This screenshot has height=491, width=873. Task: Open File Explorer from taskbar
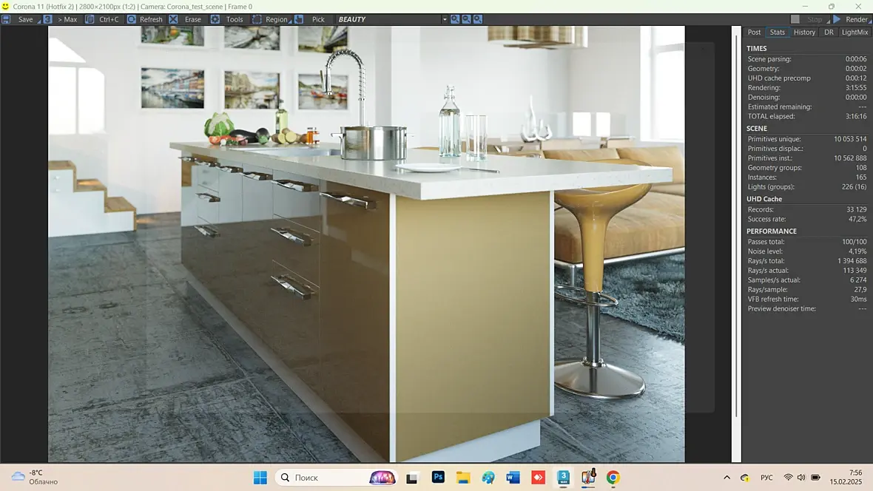(x=463, y=478)
